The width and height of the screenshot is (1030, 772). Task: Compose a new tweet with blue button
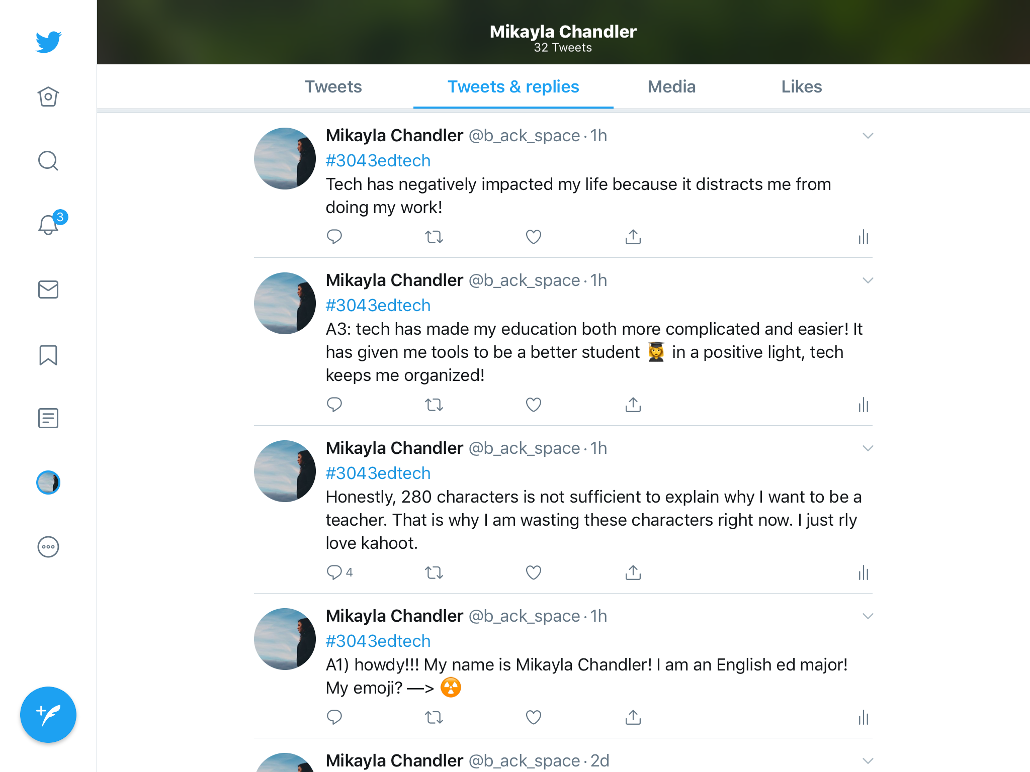pyautogui.click(x=48, y=714)
